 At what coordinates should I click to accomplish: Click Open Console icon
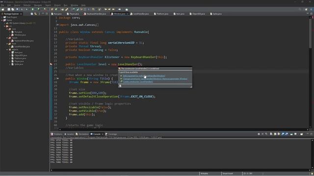[302, 134]
